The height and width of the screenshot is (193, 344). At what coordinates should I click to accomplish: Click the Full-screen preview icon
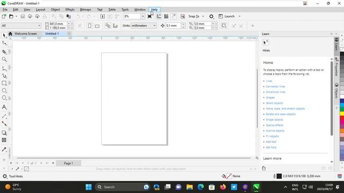(x=149, y=17)
